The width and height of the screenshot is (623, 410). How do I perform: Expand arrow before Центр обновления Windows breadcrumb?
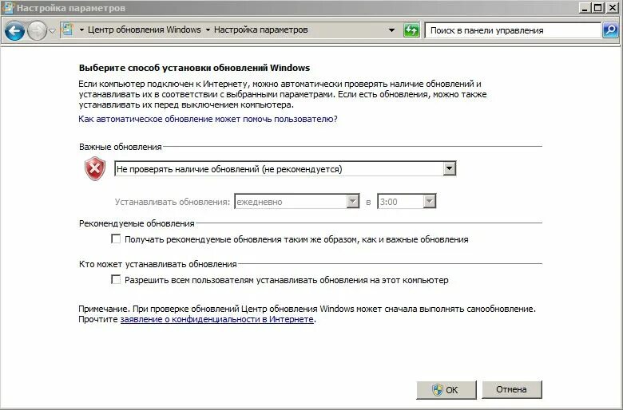coord(81,30)
